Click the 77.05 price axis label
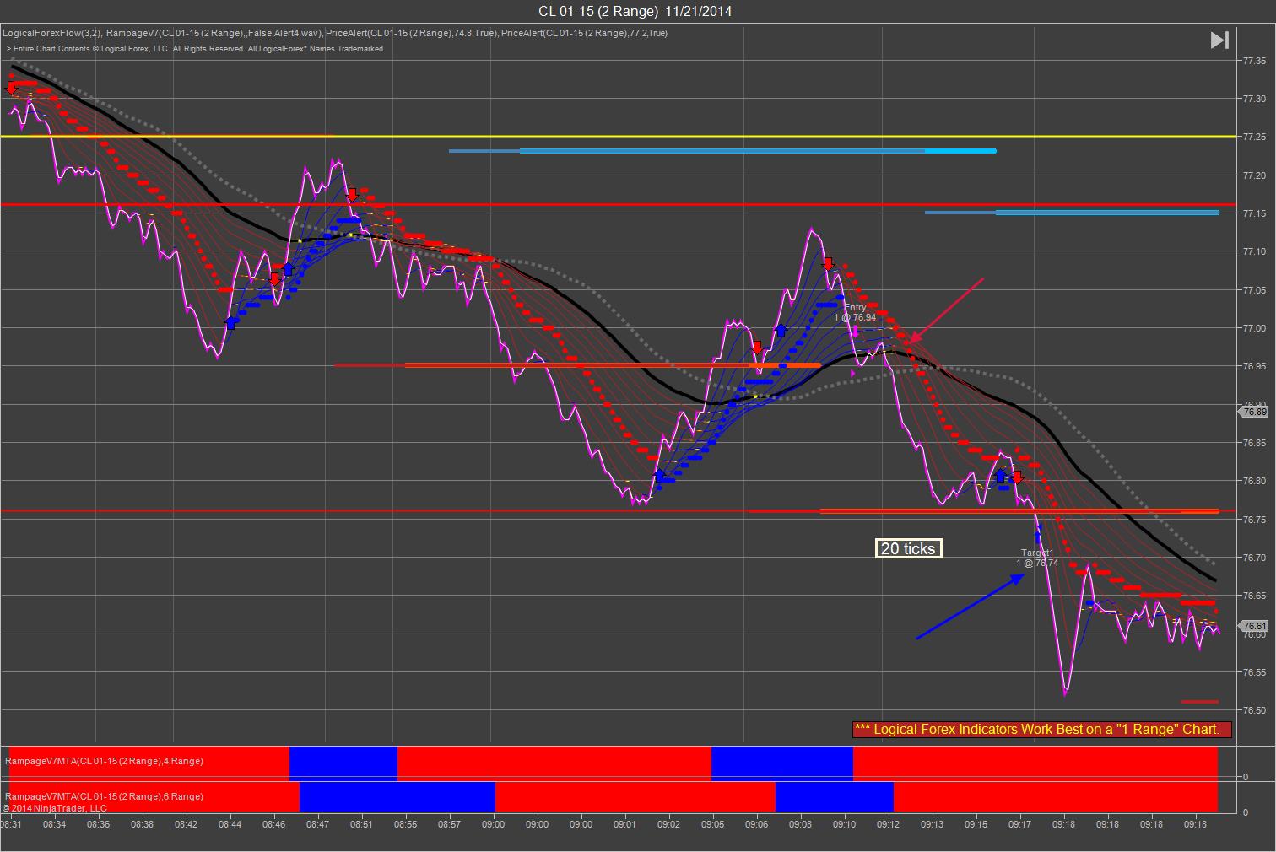Screen dimensions: 1276x852 tap(1253, 290)
